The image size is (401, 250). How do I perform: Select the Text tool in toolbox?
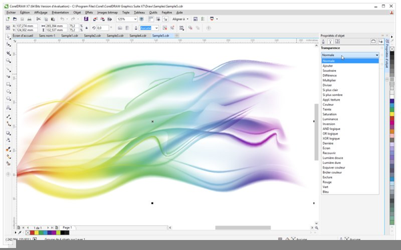[9, 107]
